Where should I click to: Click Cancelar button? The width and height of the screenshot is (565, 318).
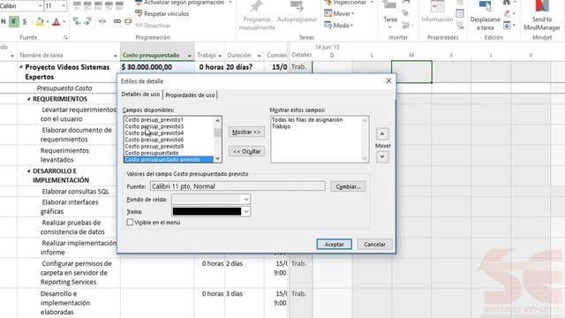(x=374, y=244)
